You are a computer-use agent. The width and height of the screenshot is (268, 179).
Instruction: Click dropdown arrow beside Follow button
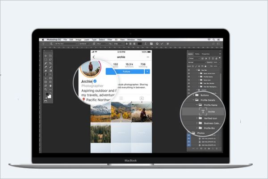pyautogui.click(x=147, y=72)
